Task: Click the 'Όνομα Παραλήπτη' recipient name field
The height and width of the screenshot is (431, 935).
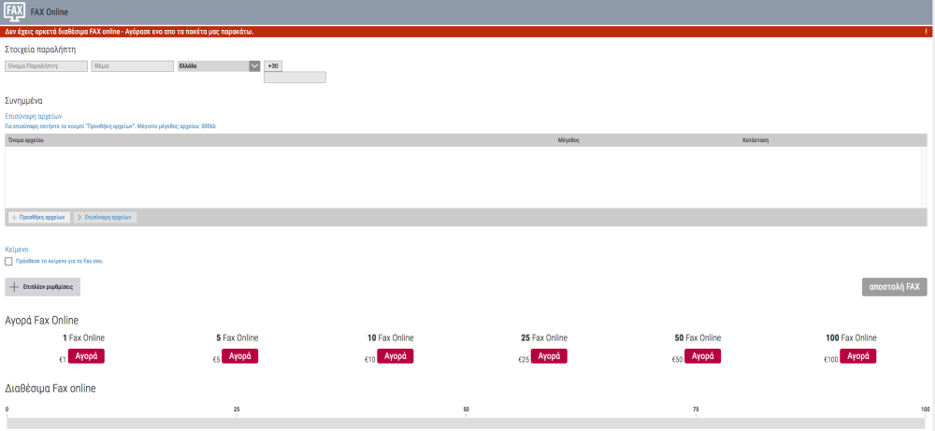Action: (x=47, y=66)
